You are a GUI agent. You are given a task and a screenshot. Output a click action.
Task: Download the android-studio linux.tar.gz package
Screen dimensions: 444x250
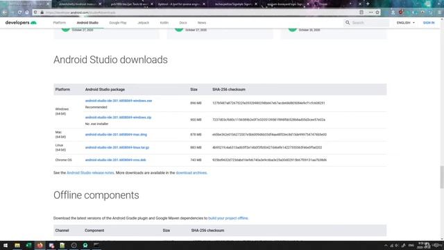117,147
